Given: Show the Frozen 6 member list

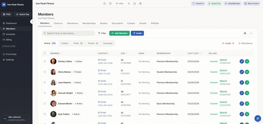Looking at the screenshot, I should pos(93,43).
